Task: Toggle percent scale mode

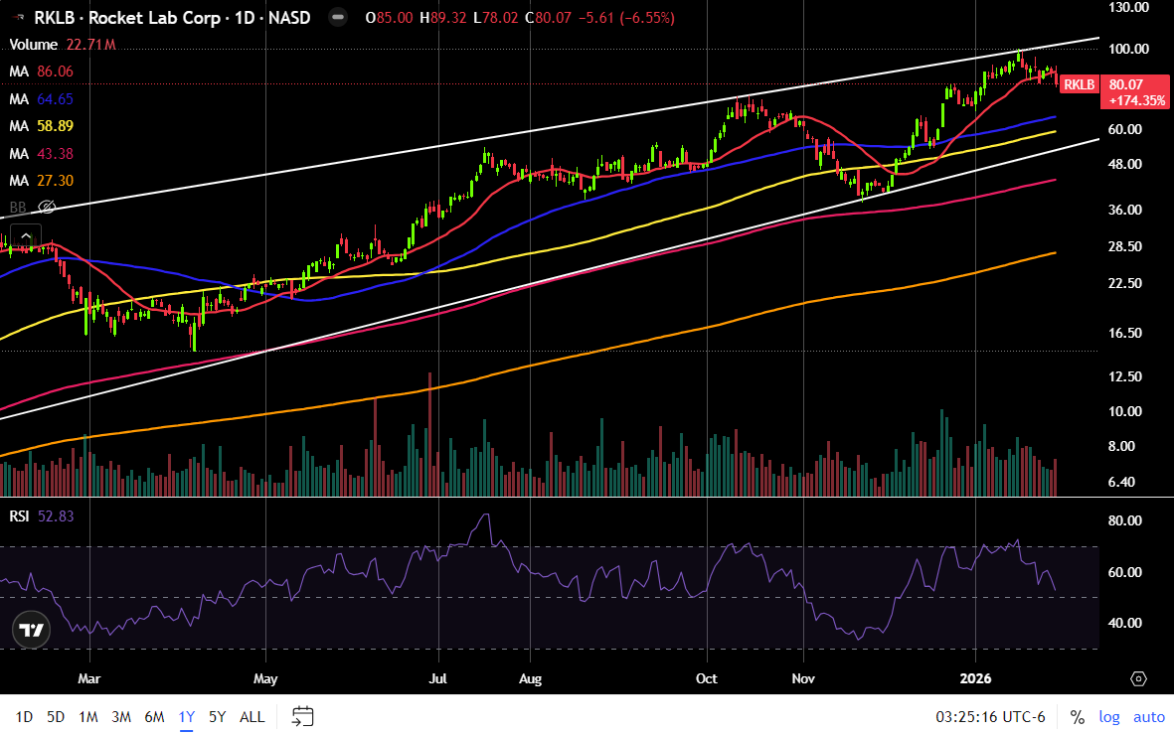Action: coord(1078,717)
